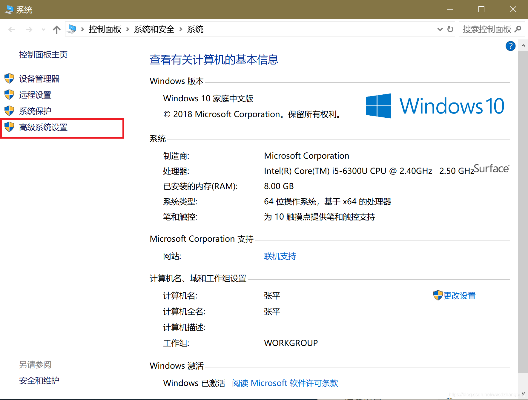Select text 'Windows 已激活'
Image resolution: width=528 pixels, height=400 pixels.
click(194, 383)
